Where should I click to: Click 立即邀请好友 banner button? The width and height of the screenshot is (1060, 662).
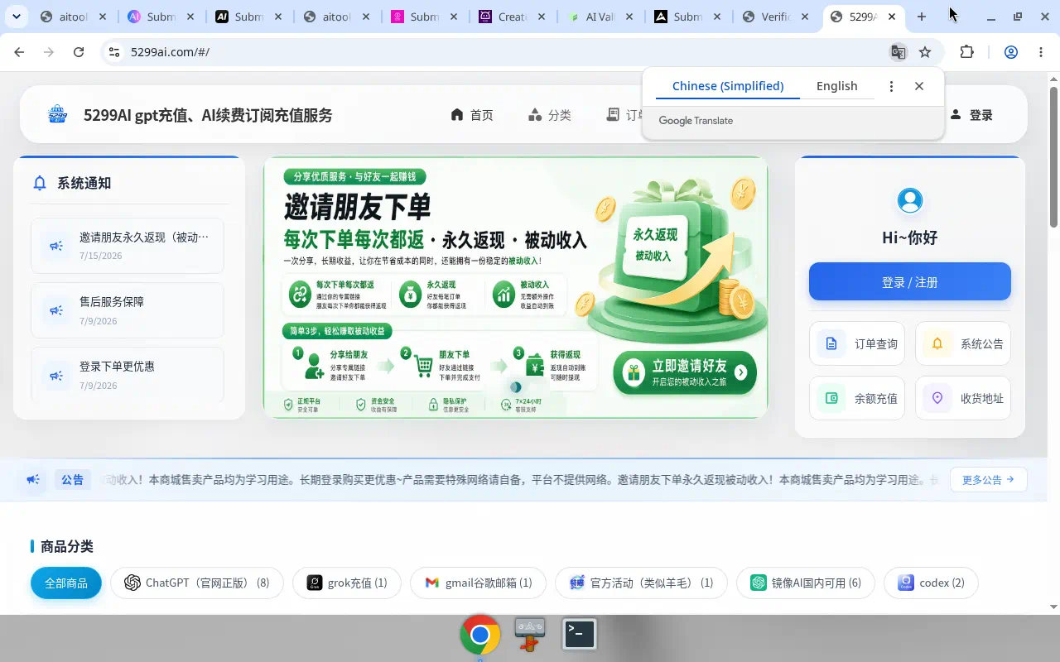pos(685,372)
